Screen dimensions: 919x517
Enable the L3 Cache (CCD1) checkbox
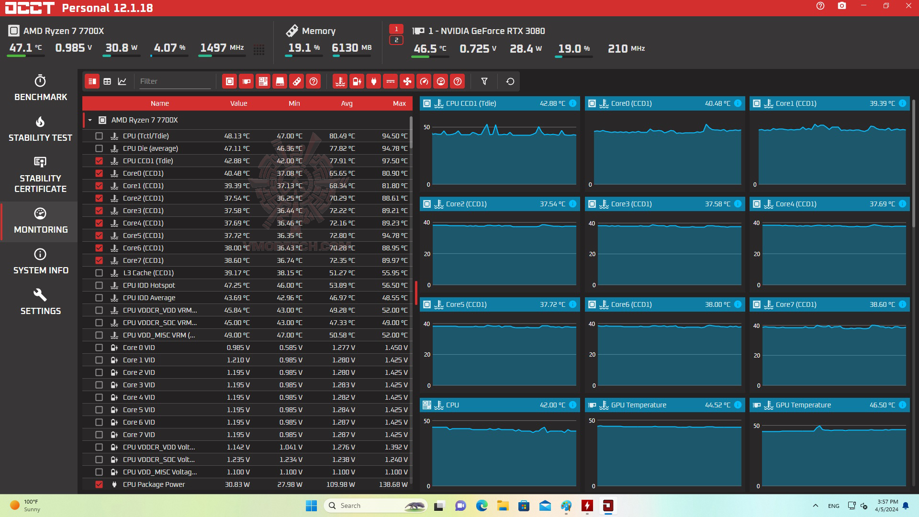(x=99, y=273)
